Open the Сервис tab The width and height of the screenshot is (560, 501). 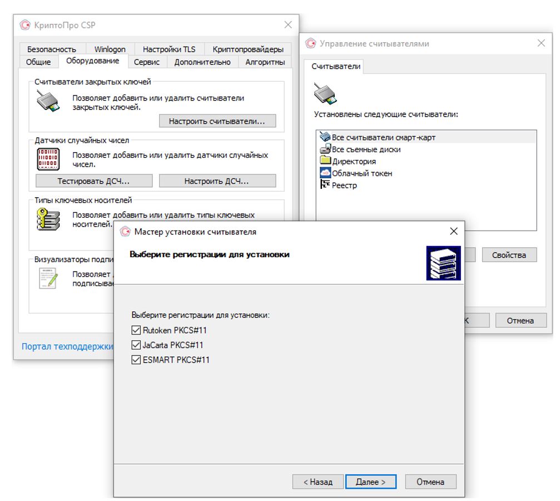147,62
